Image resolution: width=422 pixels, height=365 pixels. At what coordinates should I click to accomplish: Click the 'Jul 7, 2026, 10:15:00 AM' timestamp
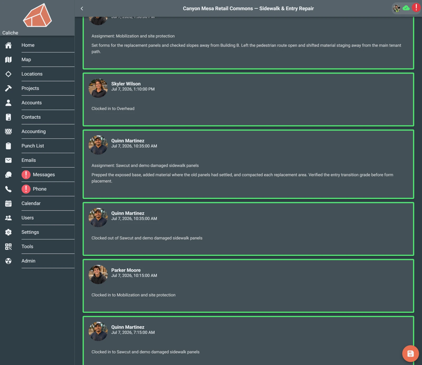click(x=134, y=275)
